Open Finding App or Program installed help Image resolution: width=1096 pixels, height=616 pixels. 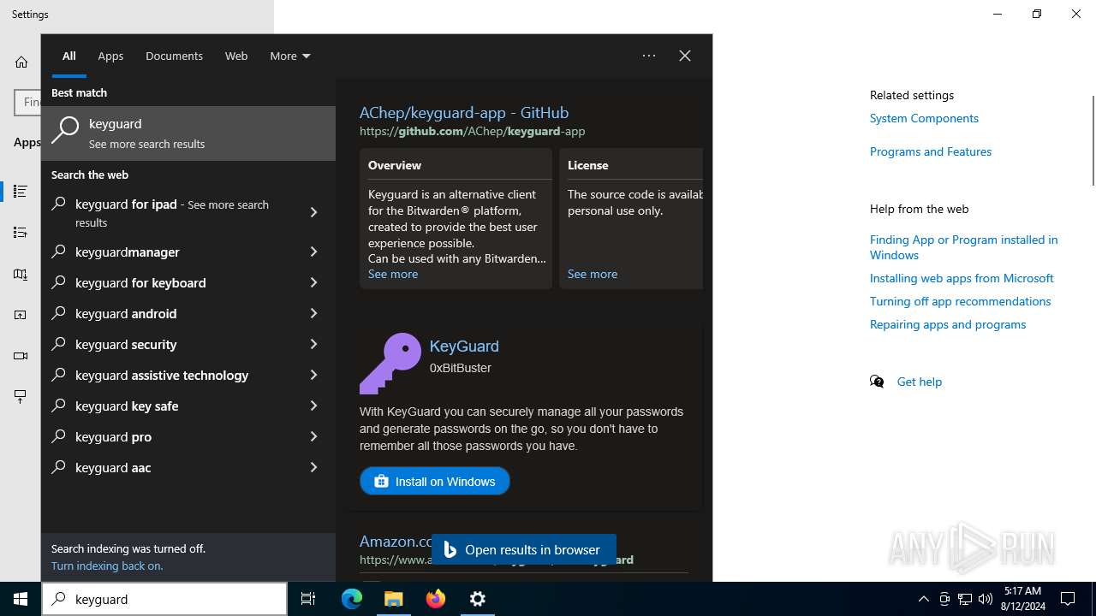point(964,247)
